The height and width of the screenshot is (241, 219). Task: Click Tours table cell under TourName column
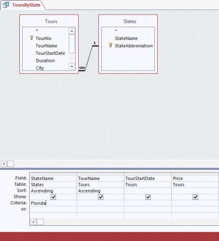click(100, 184)
